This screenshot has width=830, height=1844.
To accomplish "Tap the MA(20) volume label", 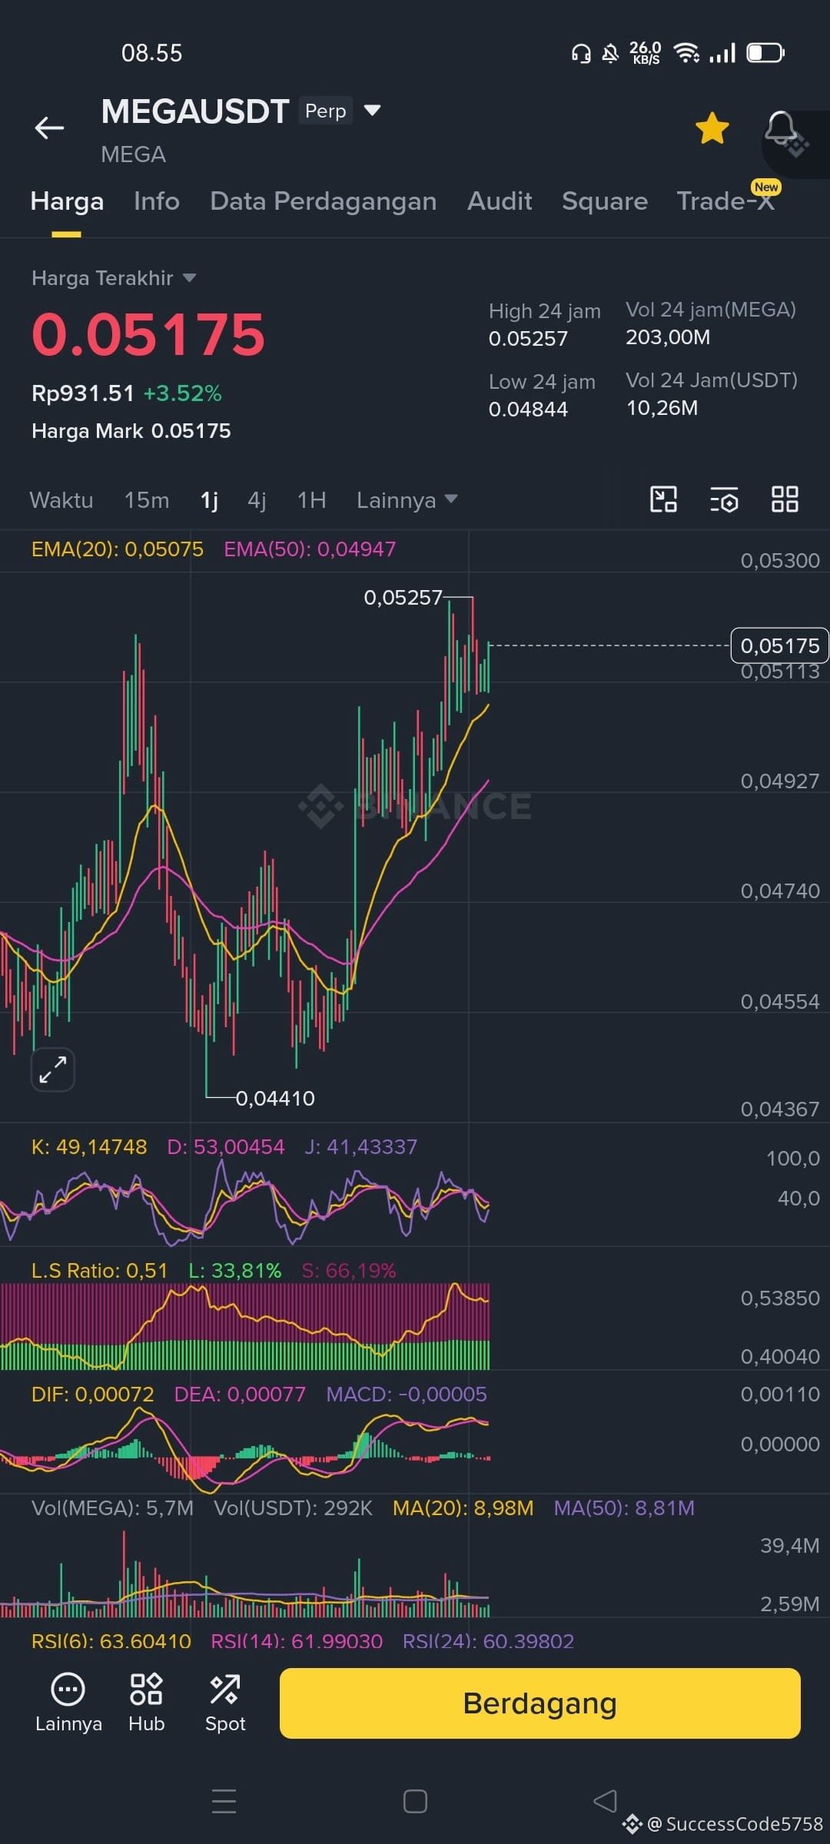I will [x=463, y=1508].
